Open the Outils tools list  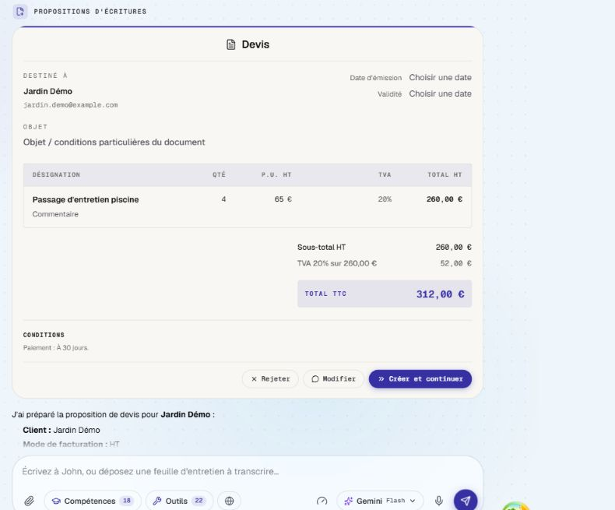pos(179,501)
